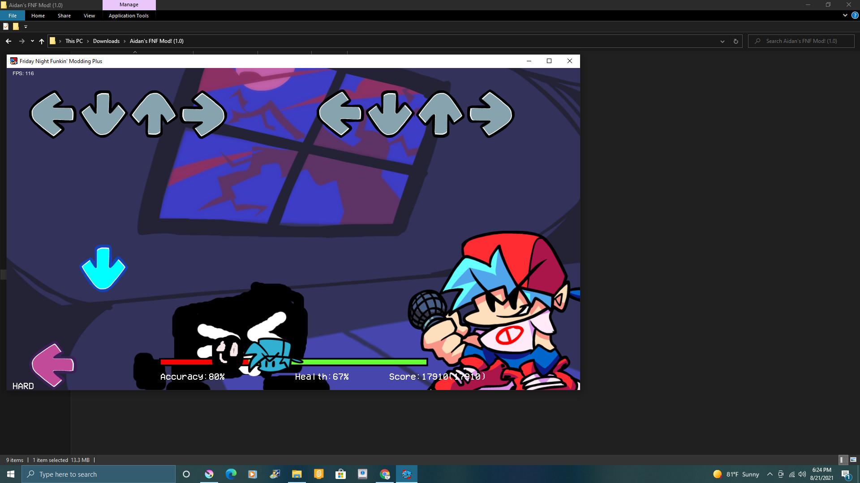Open the notification center icon
The width and height of the screenshot is (860, 483).
tap(846, 475)
